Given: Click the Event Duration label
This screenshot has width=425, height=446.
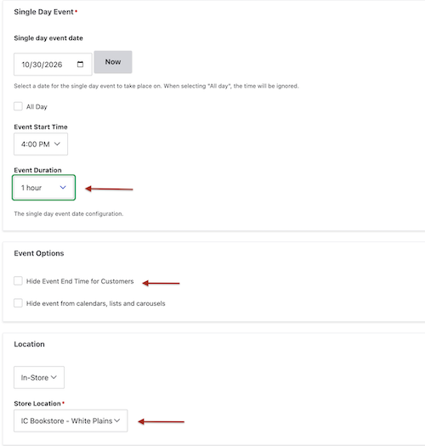Looking at the screenshot, I should (x=38, y=170).
